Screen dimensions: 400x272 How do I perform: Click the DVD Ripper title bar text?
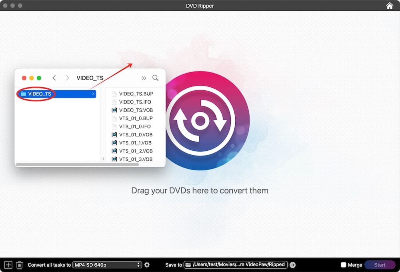click(200, 6)
